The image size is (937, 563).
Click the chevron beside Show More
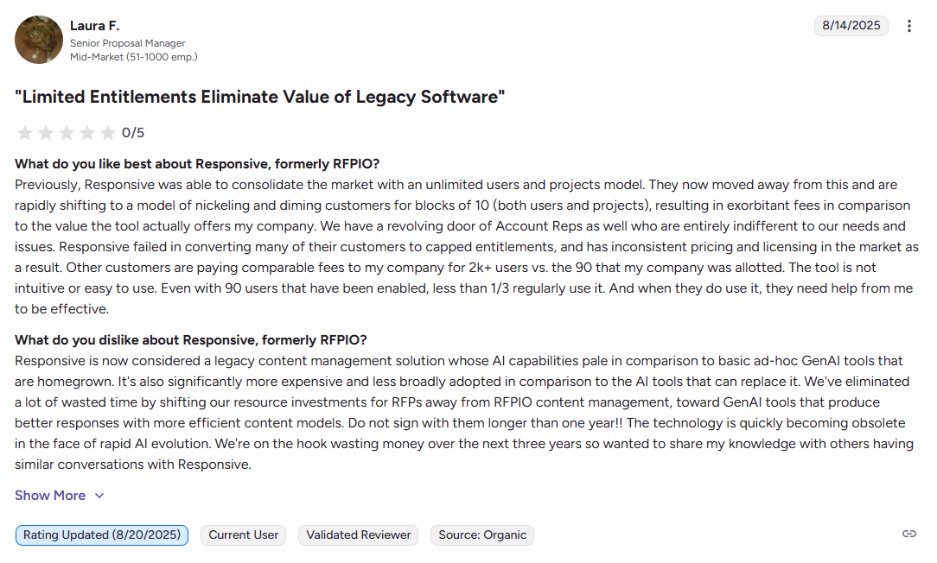click(x=99, y=496)
